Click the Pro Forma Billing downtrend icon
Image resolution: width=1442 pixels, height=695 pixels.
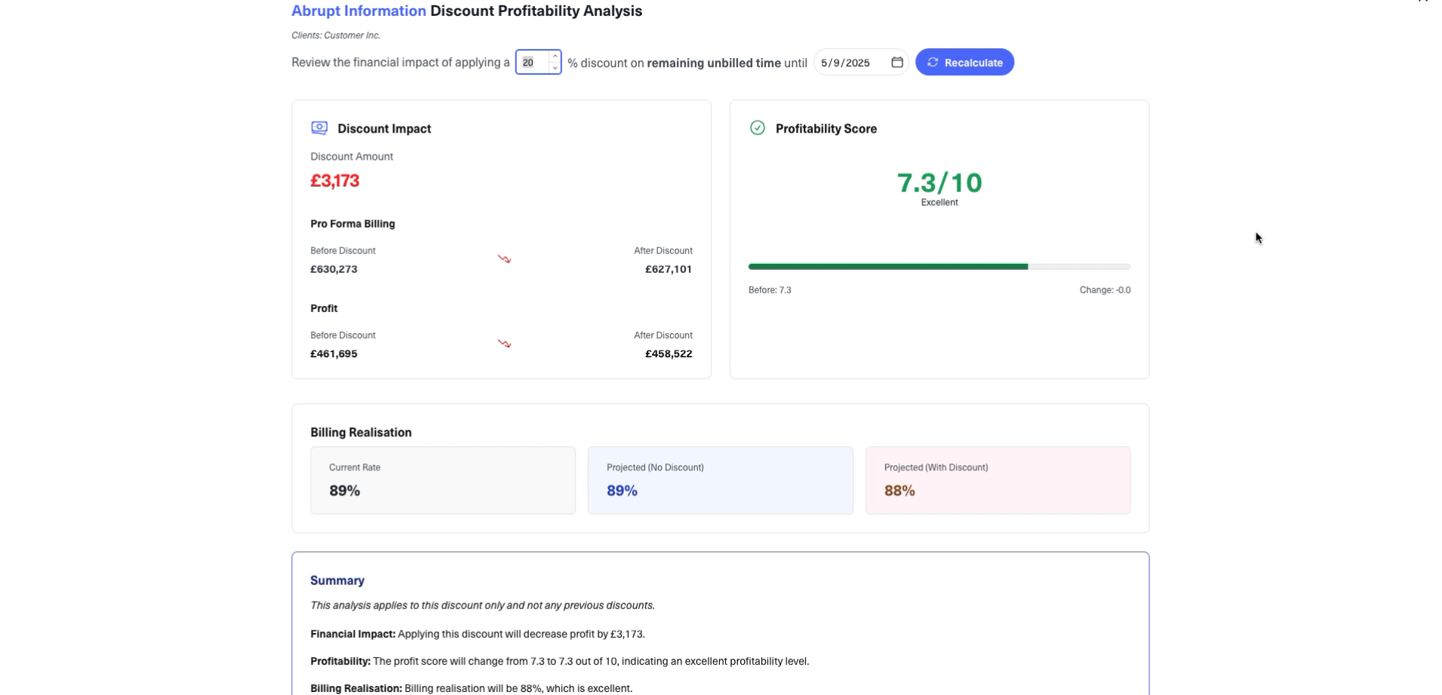click(x=504, y=259)
